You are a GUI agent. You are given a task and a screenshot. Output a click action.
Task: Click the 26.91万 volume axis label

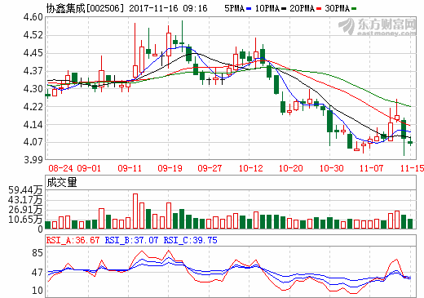[x=25, y=210]
